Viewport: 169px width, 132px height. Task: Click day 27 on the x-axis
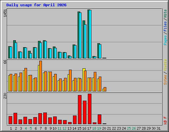(x=139, y=128)
